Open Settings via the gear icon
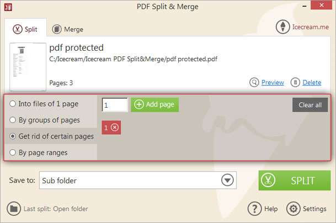Image resolution: width=336 pixels, height=223 pixels. click(293, 209)
